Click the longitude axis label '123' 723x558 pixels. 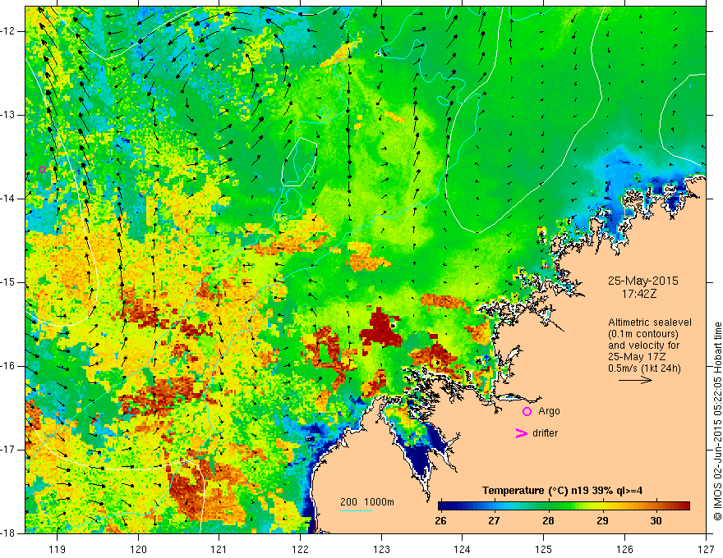[381, 549]
